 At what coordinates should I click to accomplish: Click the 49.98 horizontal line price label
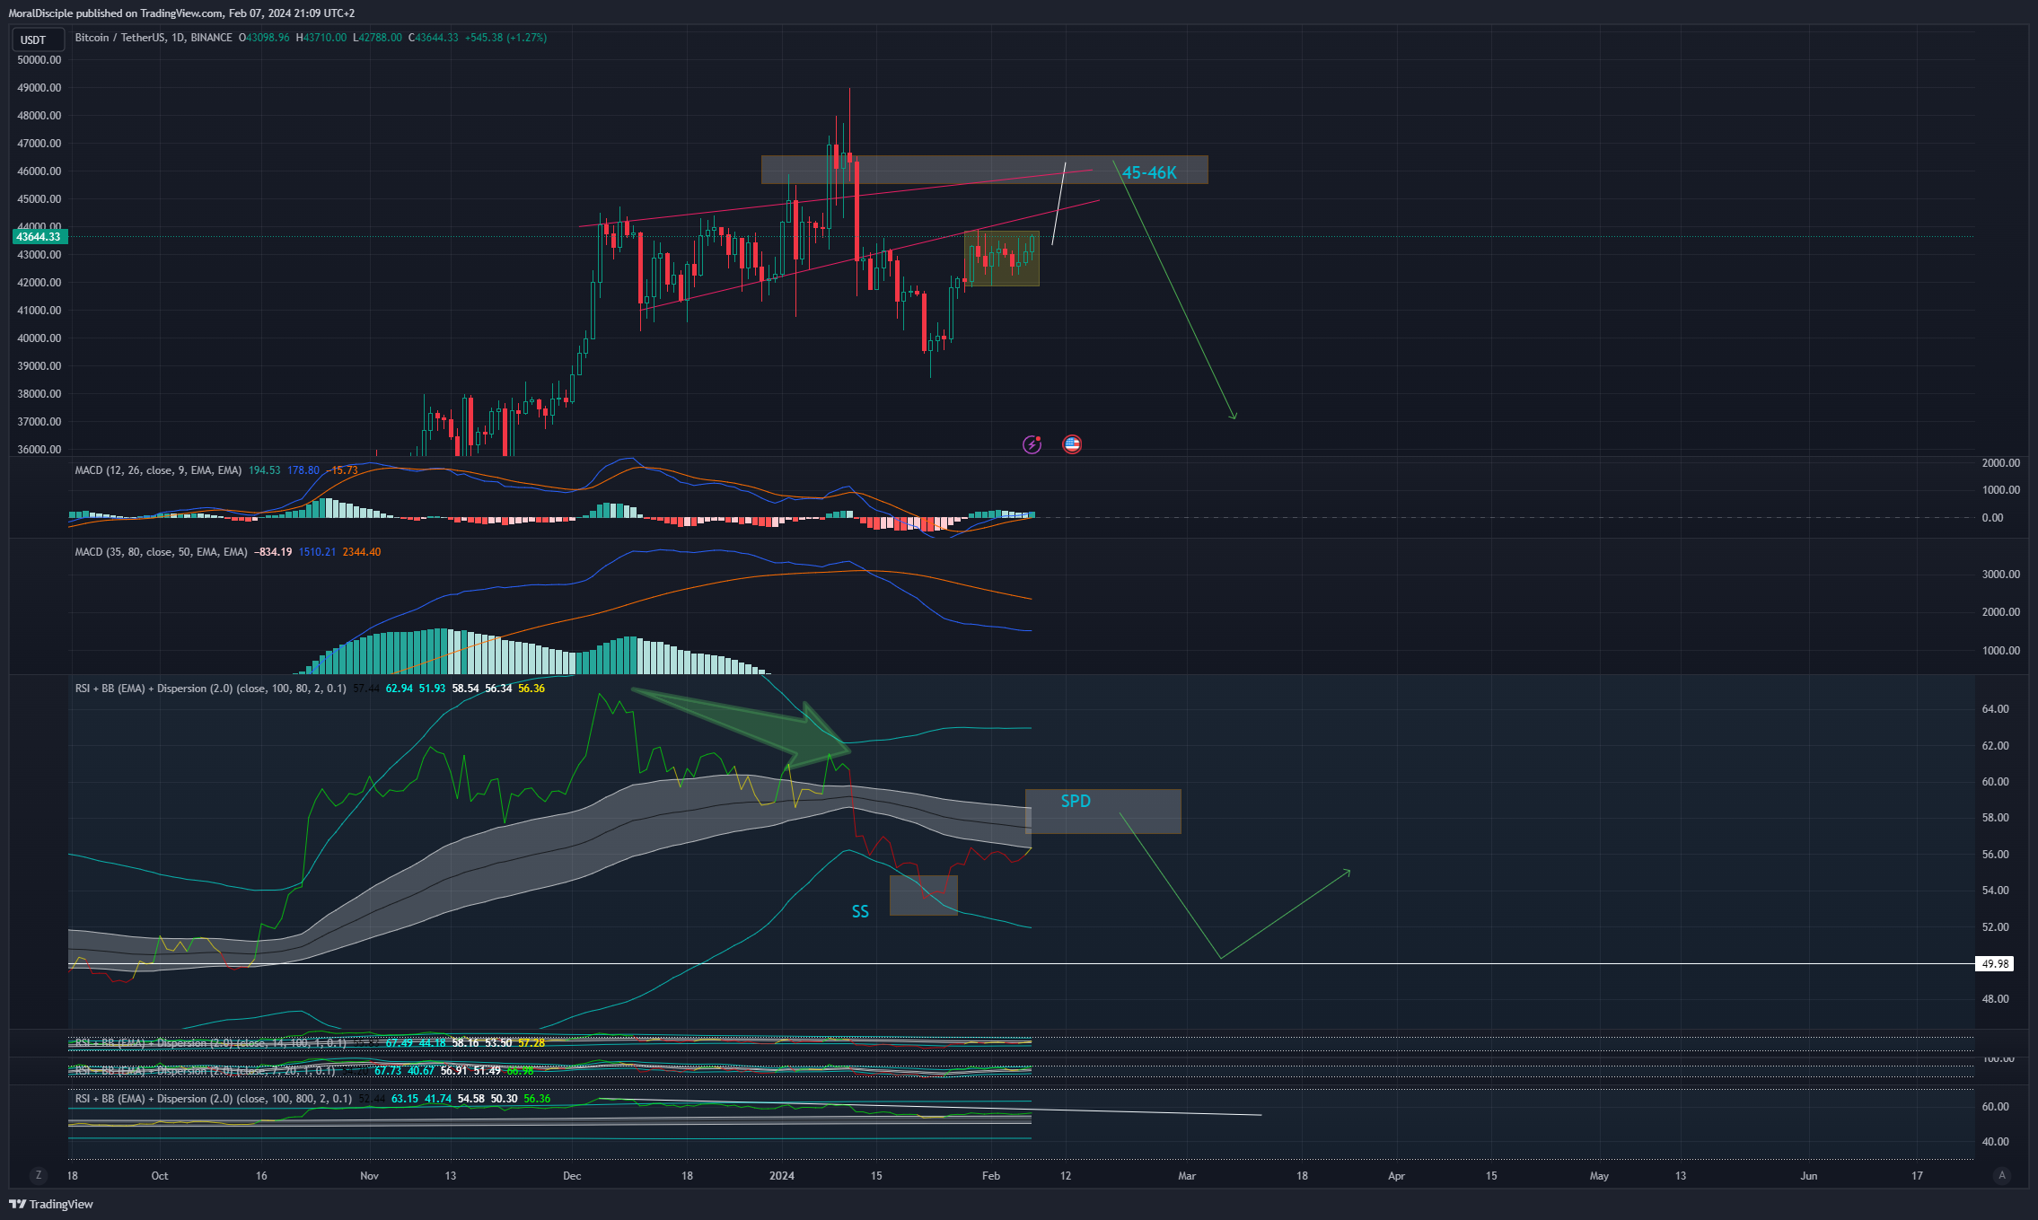(x=1994, y=964)
